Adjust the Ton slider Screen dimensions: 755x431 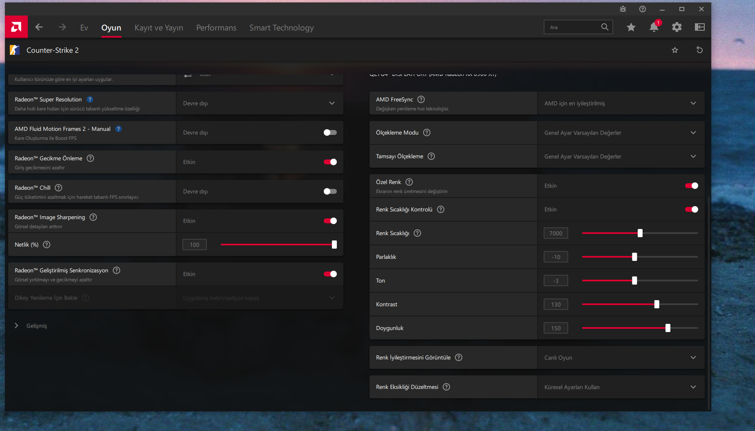tap(640, 281)
